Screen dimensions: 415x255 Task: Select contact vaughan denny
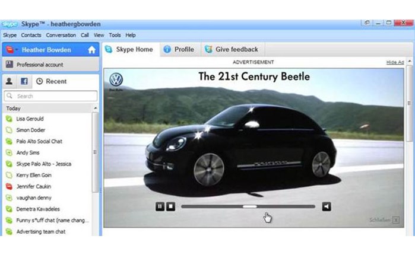pyautogui.click(x=34, y=198)
